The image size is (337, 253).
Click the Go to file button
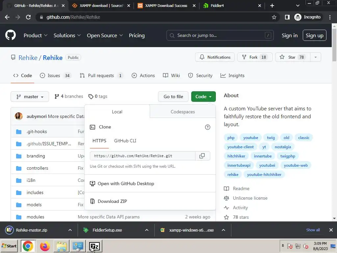click(x=173, y=97)
